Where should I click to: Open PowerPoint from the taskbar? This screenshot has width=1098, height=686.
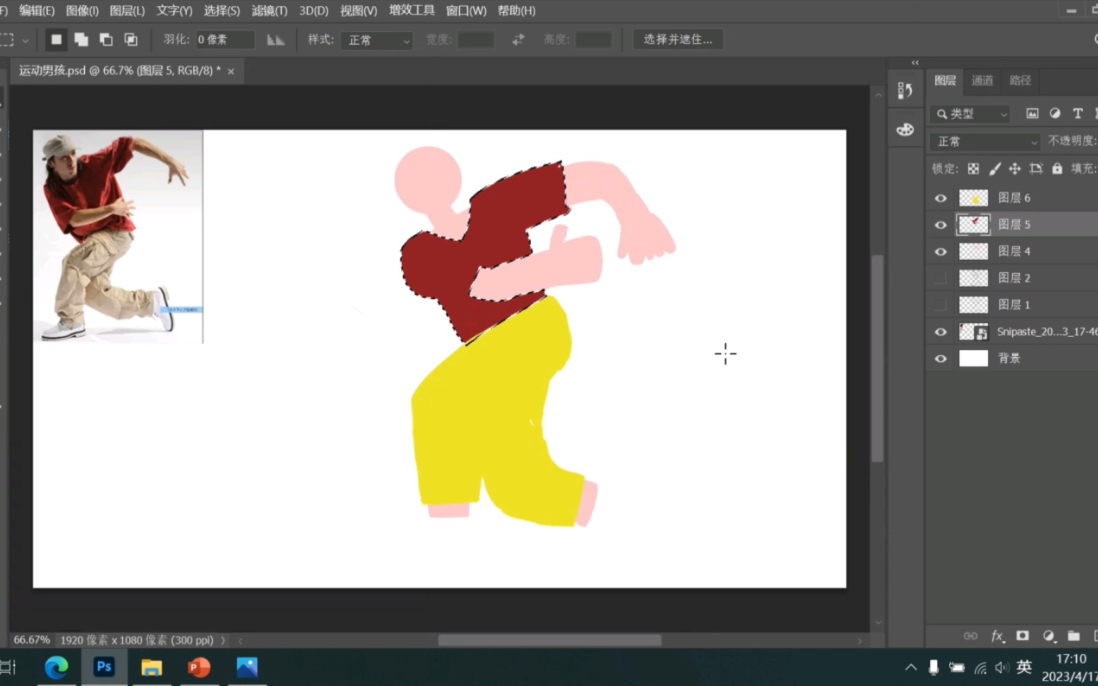coord(199,667)
